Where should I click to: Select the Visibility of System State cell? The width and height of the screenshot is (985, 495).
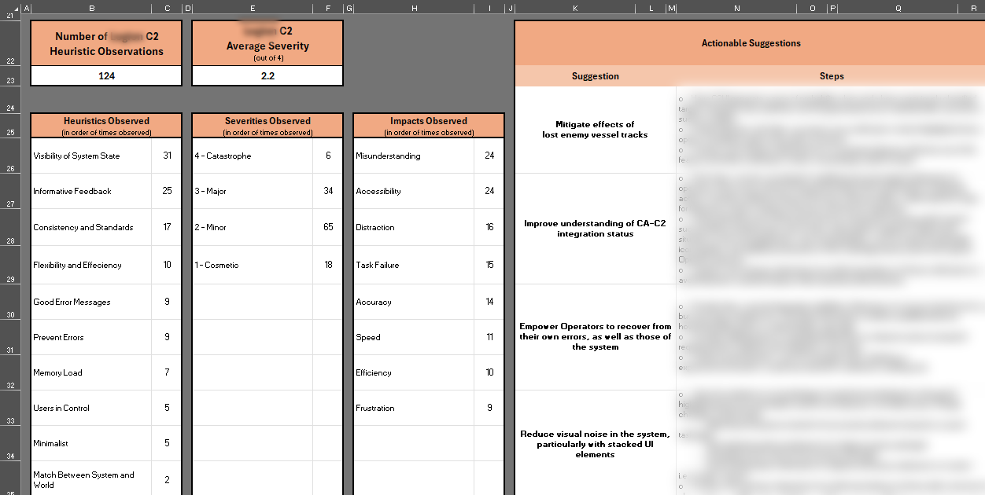91,156
